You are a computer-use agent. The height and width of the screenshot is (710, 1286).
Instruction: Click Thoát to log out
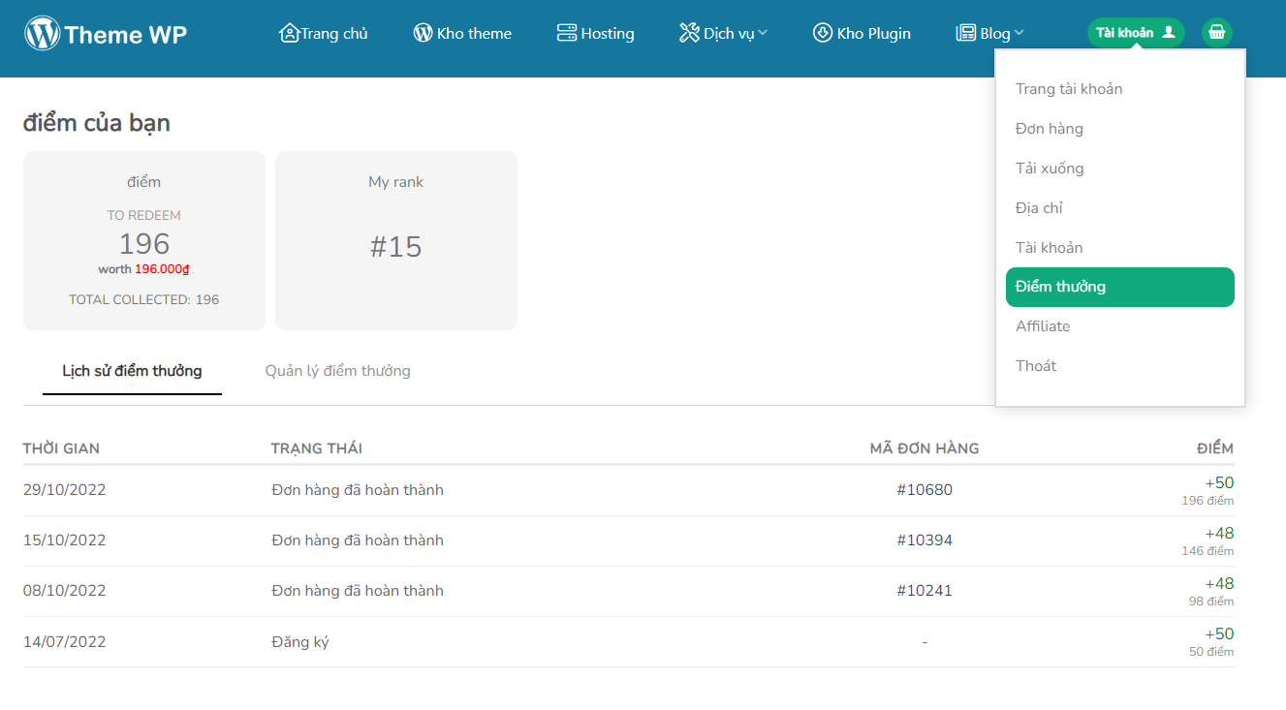(x=1036, y=366)
